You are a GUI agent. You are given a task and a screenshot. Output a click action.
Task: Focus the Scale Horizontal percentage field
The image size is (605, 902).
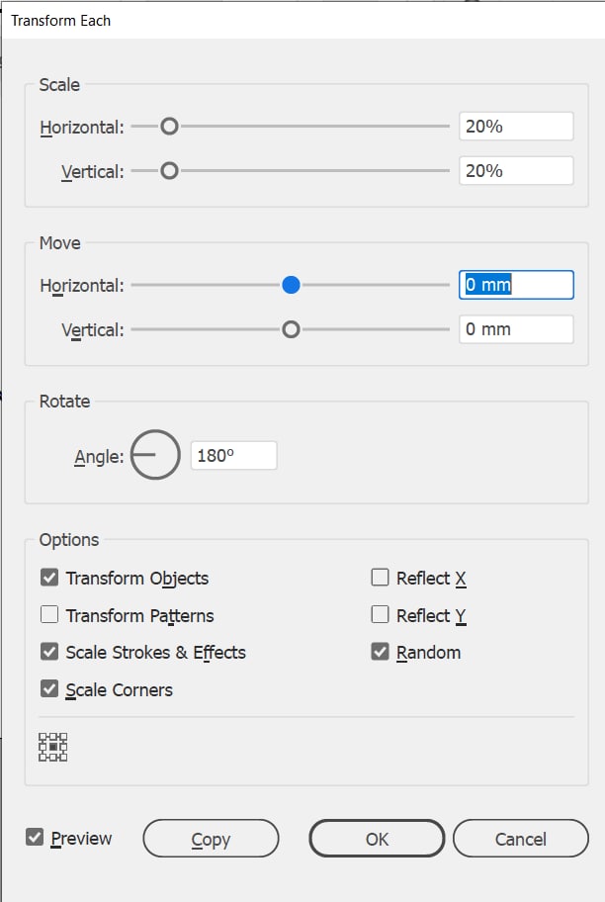click(x=516, y=126)
